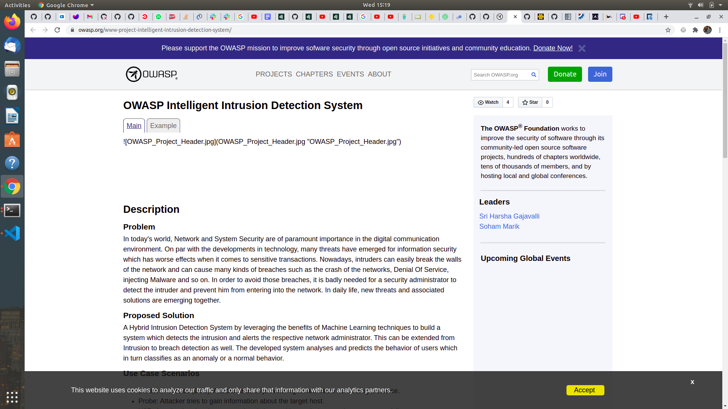Image resolution: width=728 pixels, height=409 pixels.
Task: Open LibreOffice Writer from the dock
Action: 12,116
